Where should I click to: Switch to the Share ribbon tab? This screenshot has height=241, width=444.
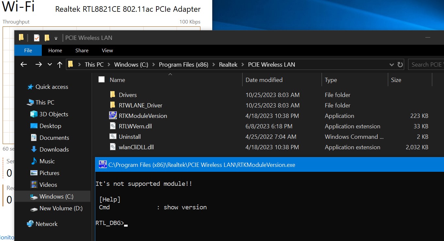pos(82,50)
